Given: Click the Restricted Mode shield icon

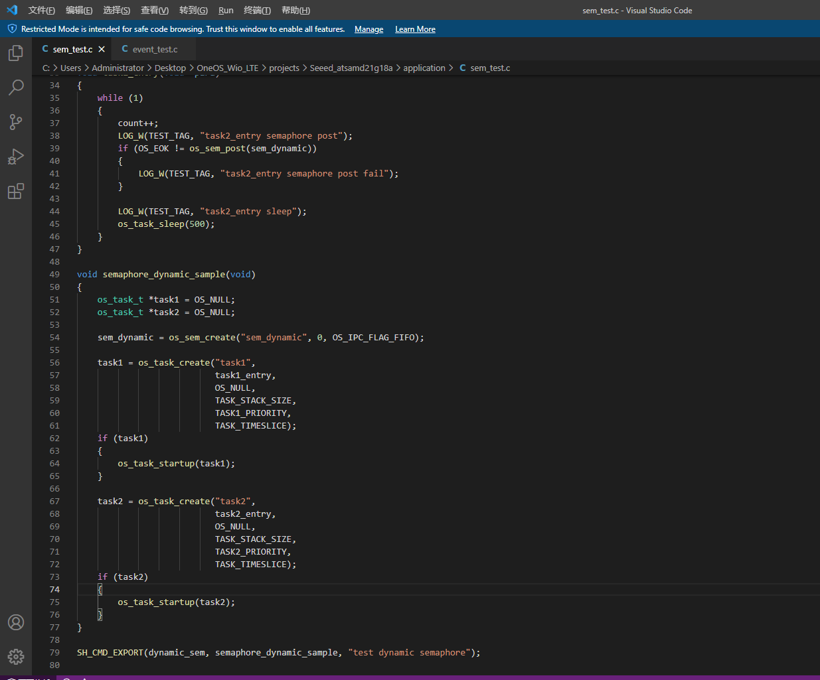Looking at the screenshot, I should pos(12,29).
